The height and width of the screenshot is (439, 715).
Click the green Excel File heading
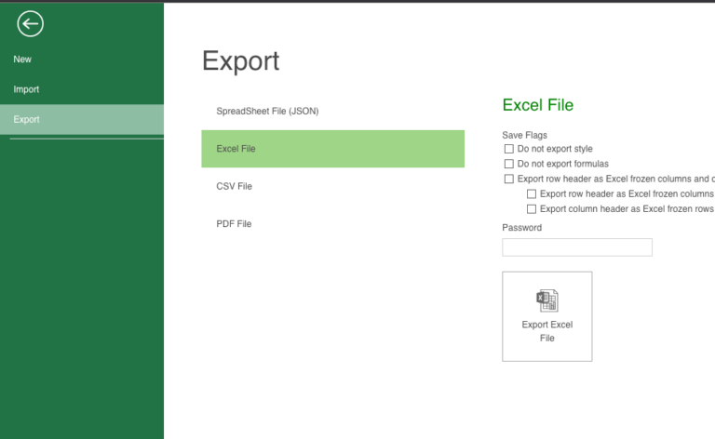click(537, 105)
